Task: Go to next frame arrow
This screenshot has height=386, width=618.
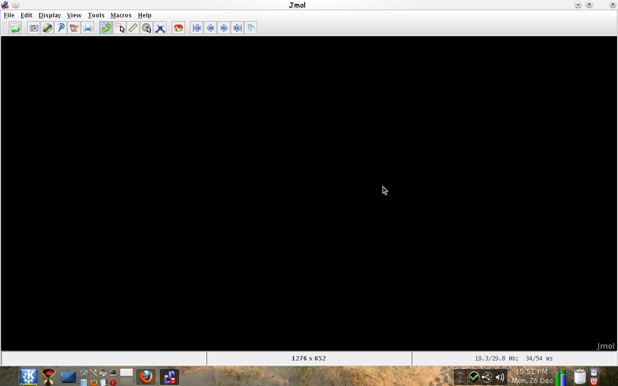Action: point(224,28)
